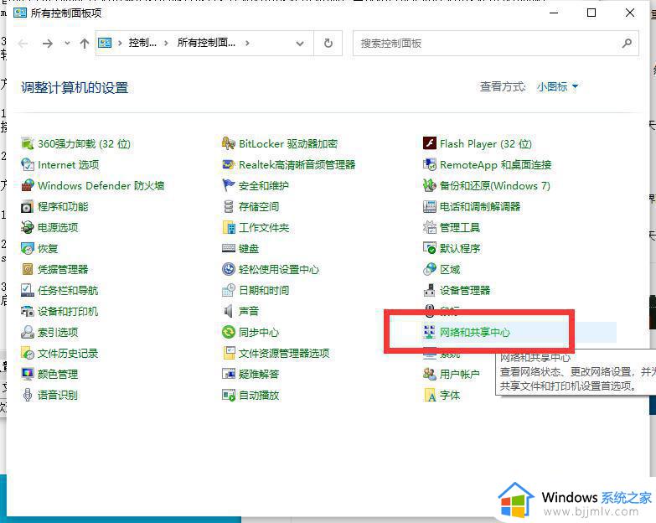Open the 键盘 icon

click(229, 249)
